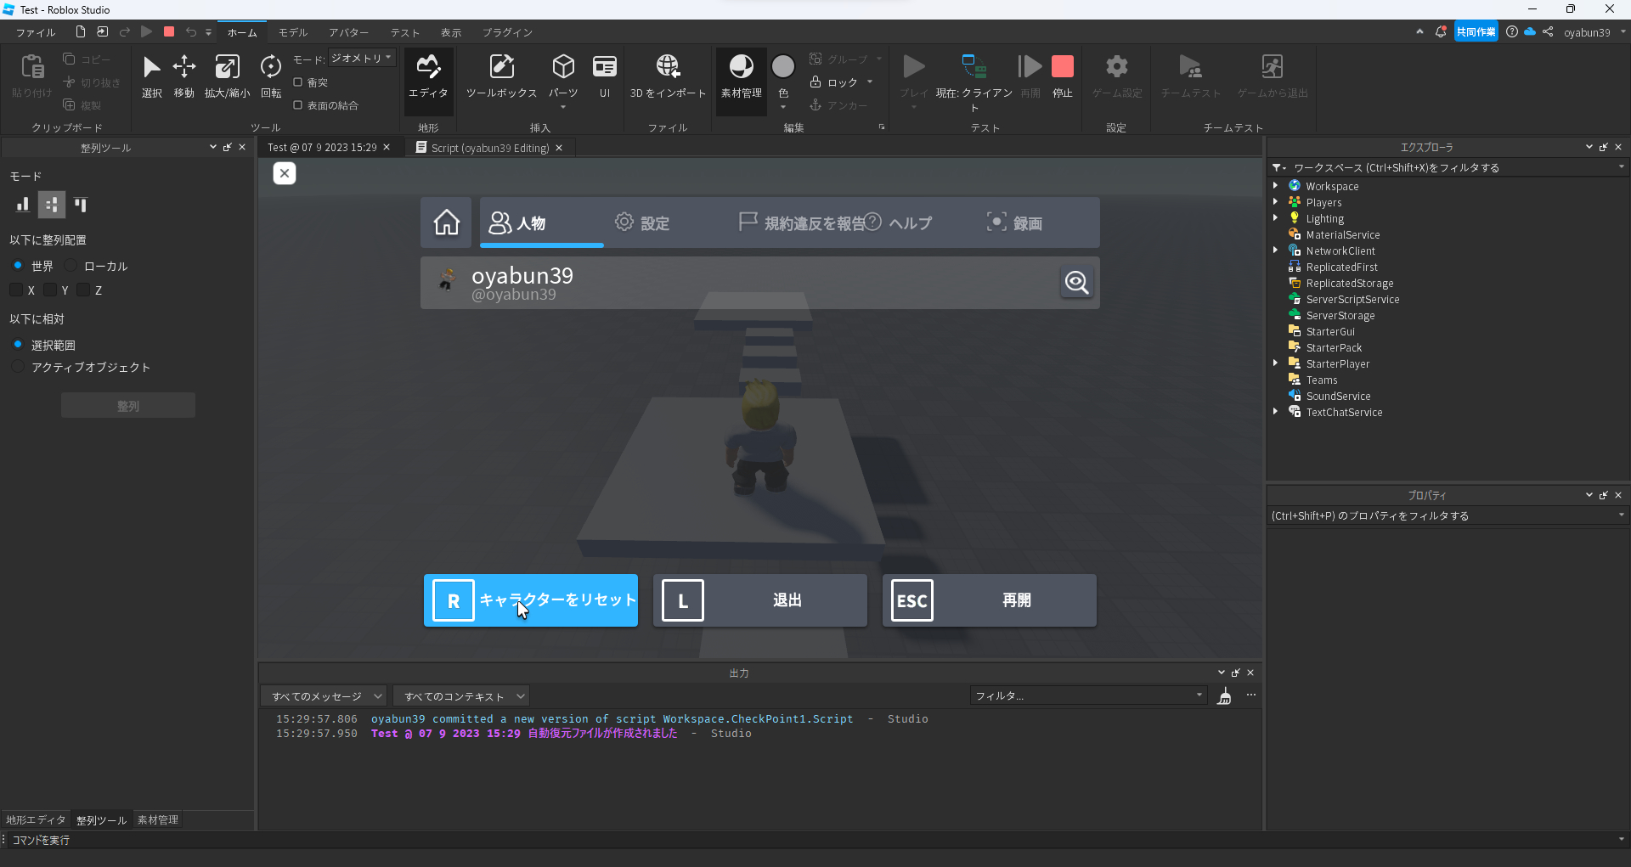The image size is (1631, 867).
Task: Click the Workspace globe icon
Action: (1295, 186)
